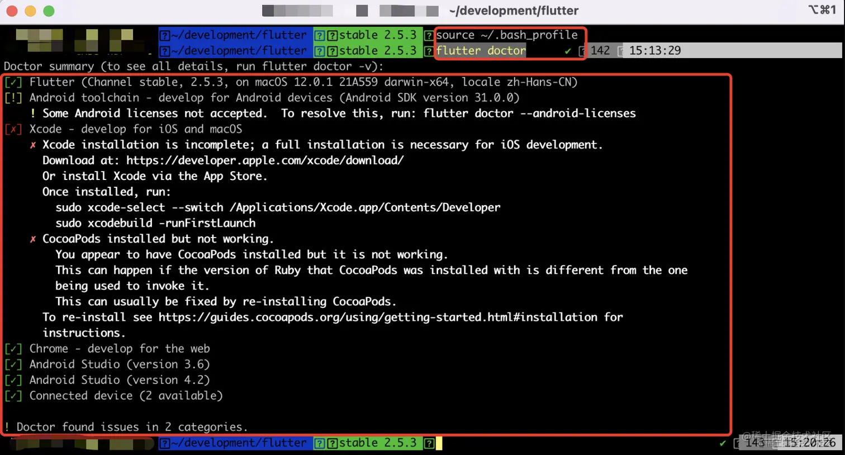Click the red x mark before CocoaPods
The height and width of the screenshot is (455, 845).
click(x=32, y=239)
